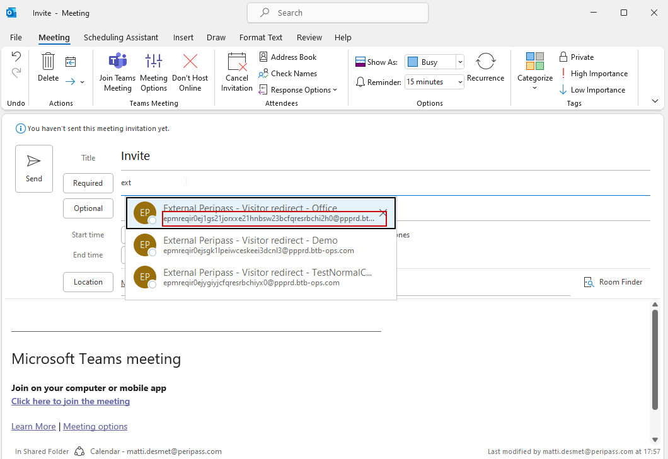The width and height of the screenshot is (668, 459).
Task: Click the shared folder calendar icon
Action: tap(79, 451)
